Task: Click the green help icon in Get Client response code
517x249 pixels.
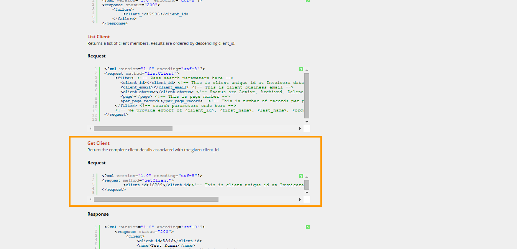Action: tap(308, 227)
